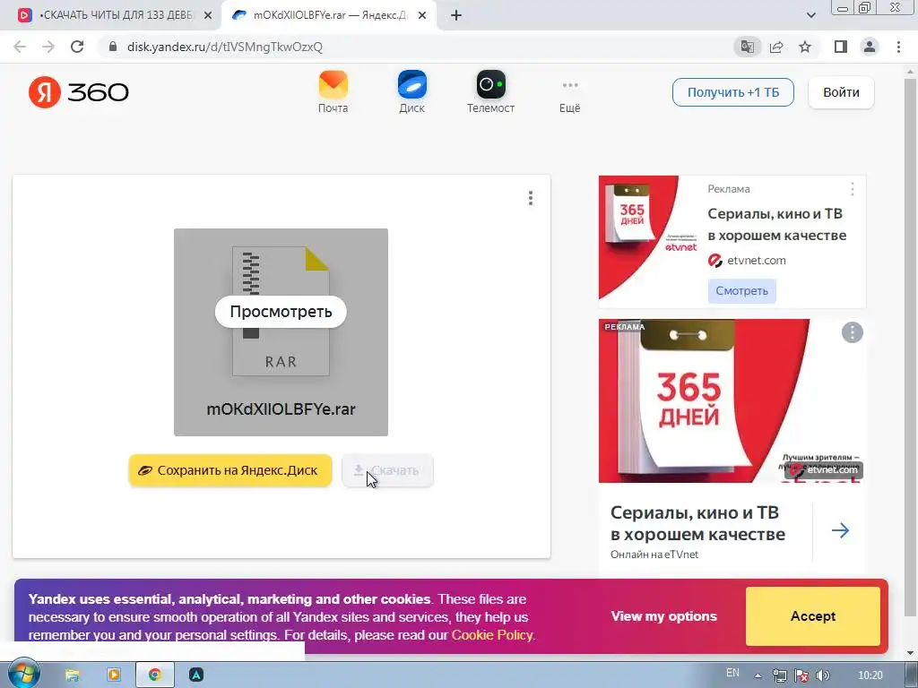
Task: Click the EN language indicator
Action: click(x=732, y=673)
